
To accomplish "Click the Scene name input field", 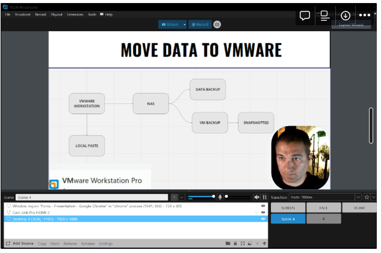I will (x=92, y=197).
